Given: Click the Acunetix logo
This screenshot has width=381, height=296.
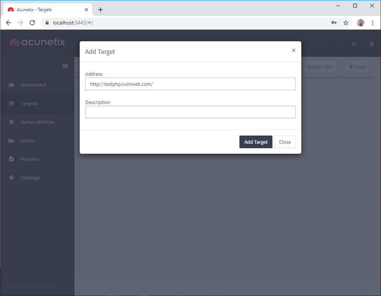Looking at the screenshot, I should tap(37, 42).
